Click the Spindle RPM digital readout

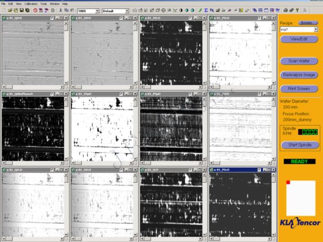308,132
